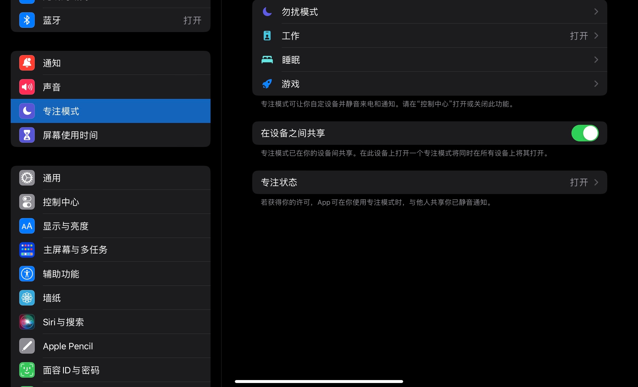638x387 pixels.
Task: Click the Wallpaper flower icon
Action: [27, 298]
